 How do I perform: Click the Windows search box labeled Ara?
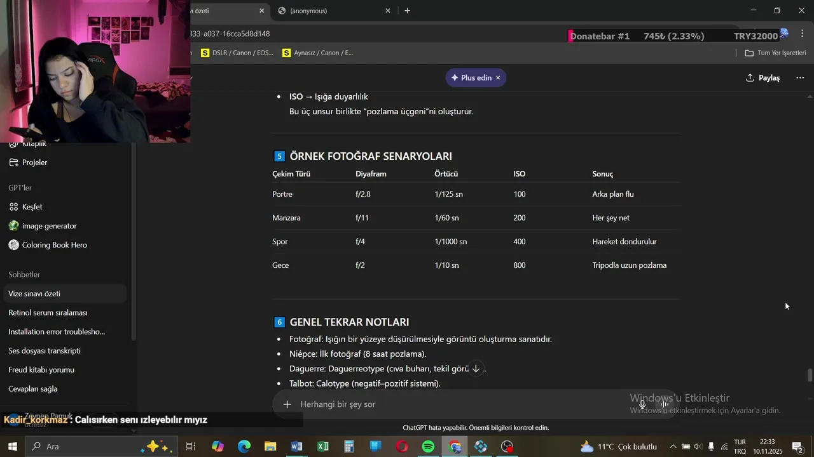point(102,446)
